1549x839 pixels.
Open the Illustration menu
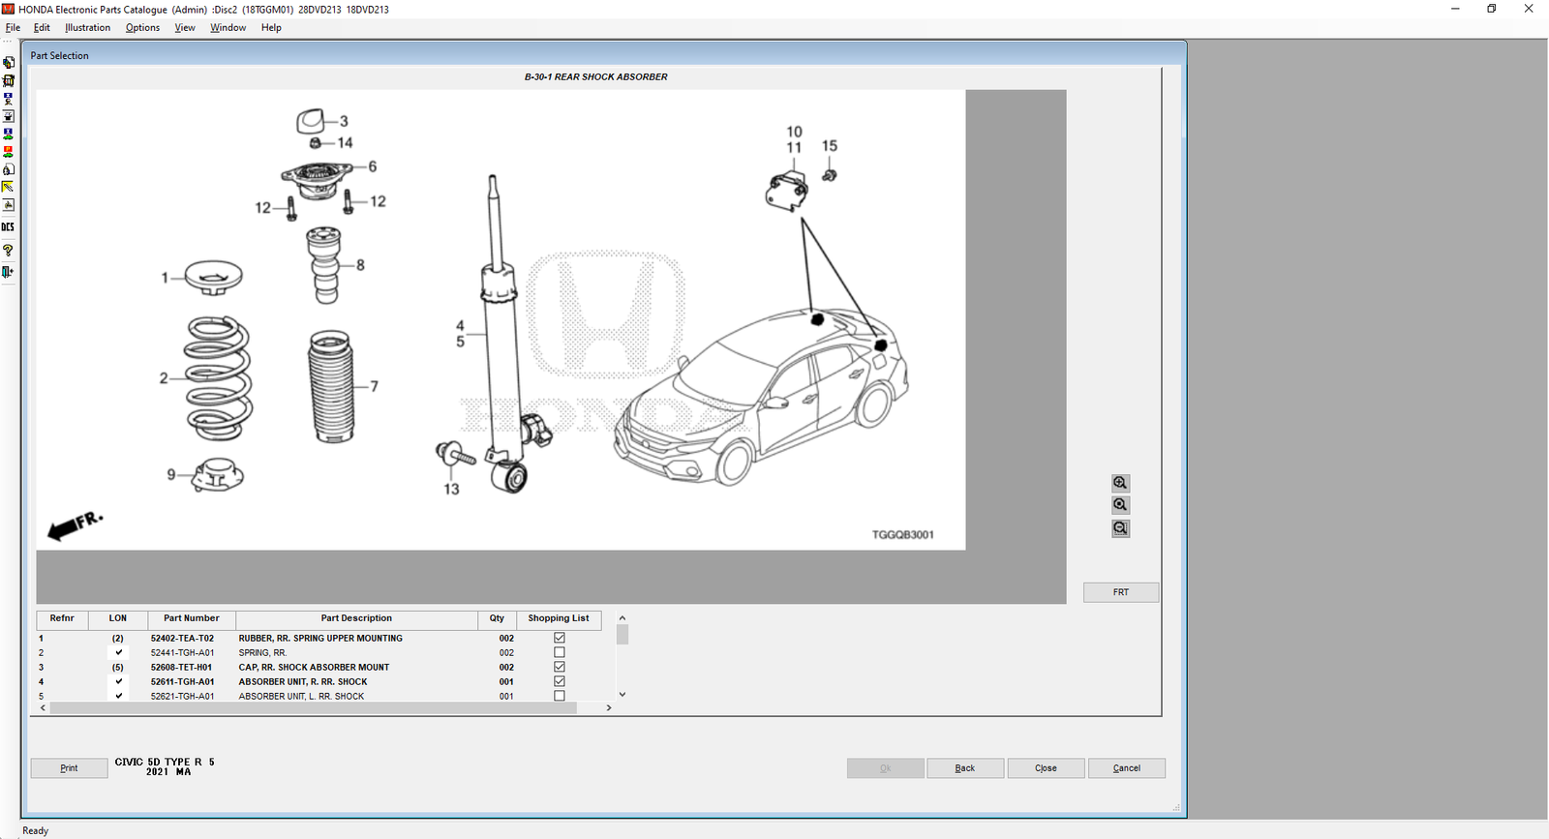[x=88, y=27]
